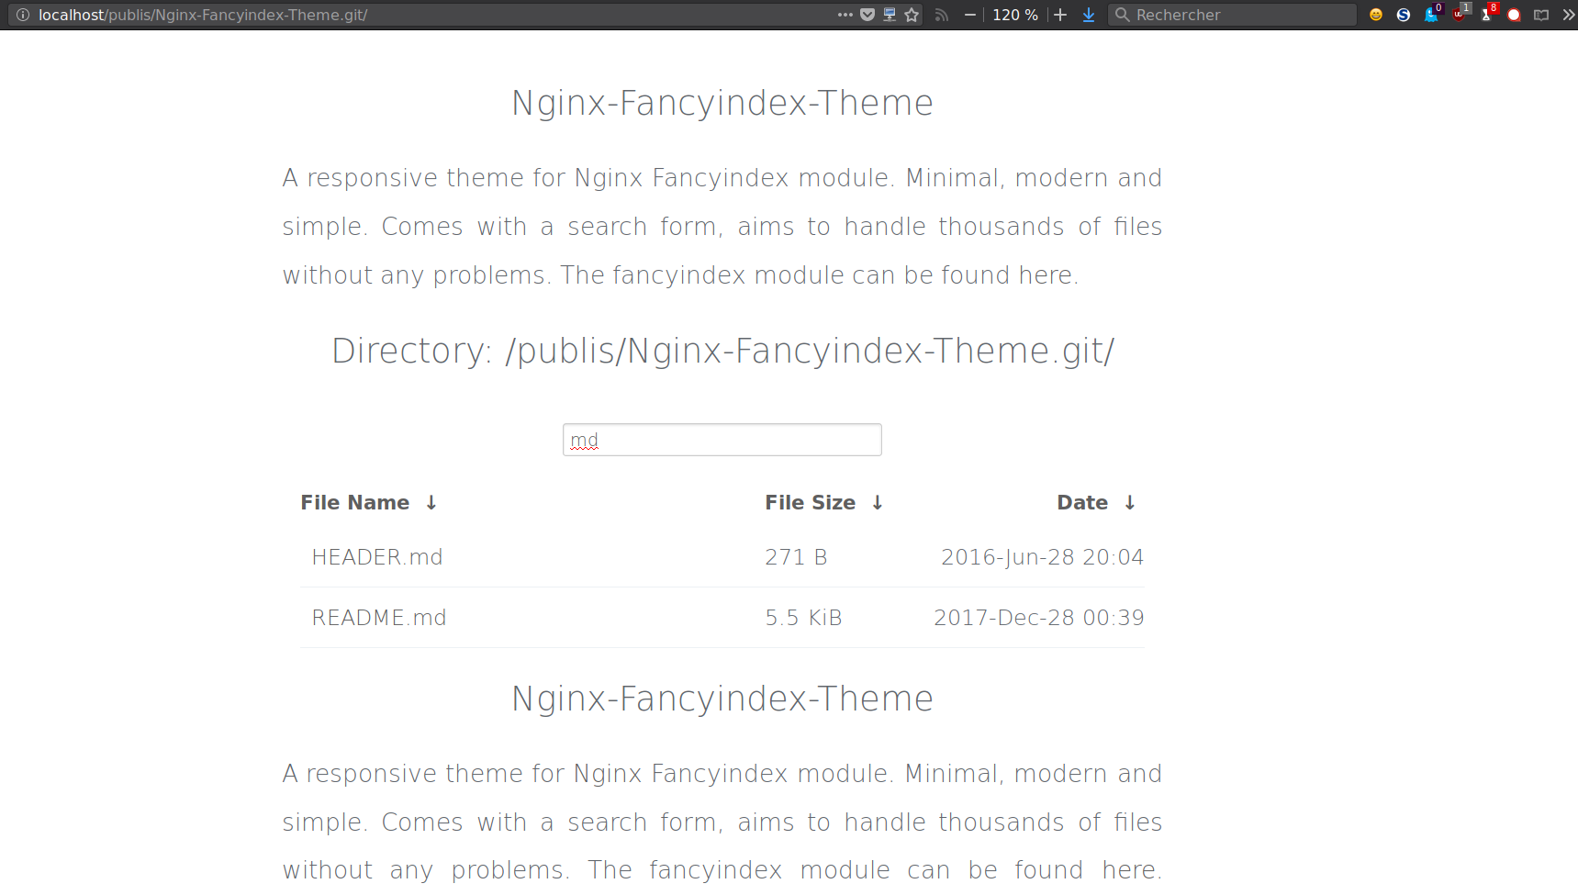Reset zoom level showing 120 %
This screenshot has height=895, width=1578.
tap(1015, 15)
